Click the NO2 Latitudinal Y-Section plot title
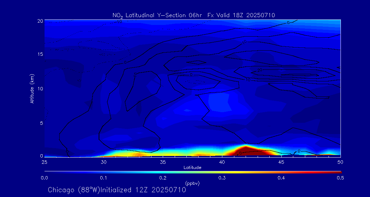 coord(194,15)
